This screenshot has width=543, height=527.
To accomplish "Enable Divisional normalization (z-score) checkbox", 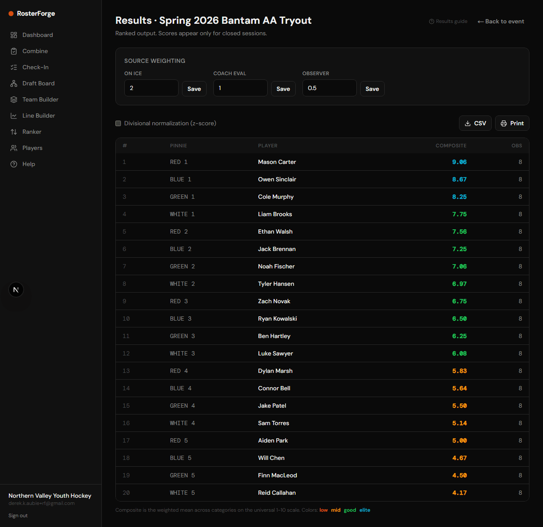I will pyautogui.click(x=118, y=123).
